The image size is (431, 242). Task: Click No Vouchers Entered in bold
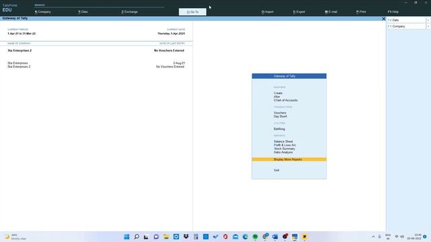(x=169, y=50)
